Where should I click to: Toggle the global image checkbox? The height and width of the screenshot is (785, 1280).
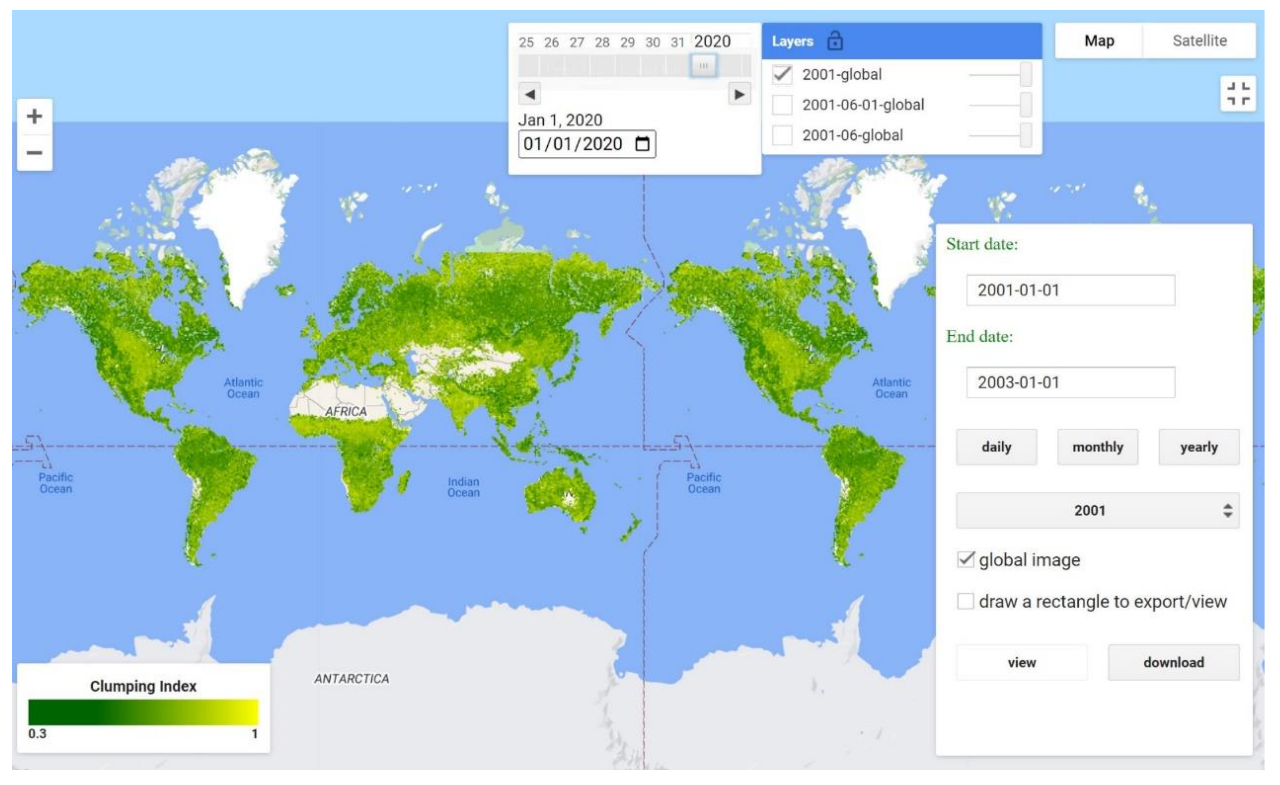coord(966,559)
